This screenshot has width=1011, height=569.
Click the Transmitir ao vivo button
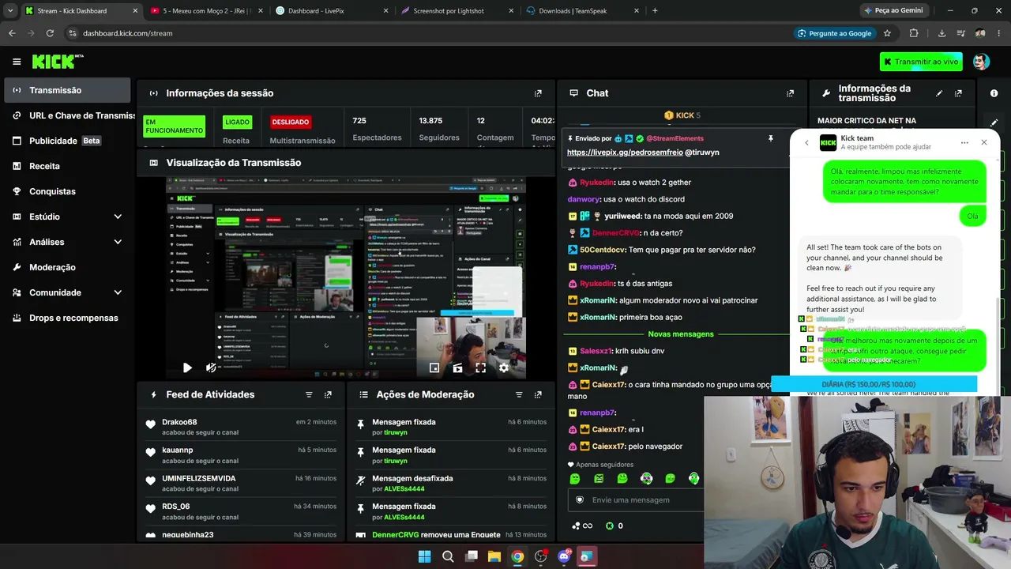click(x=921, y=62)
